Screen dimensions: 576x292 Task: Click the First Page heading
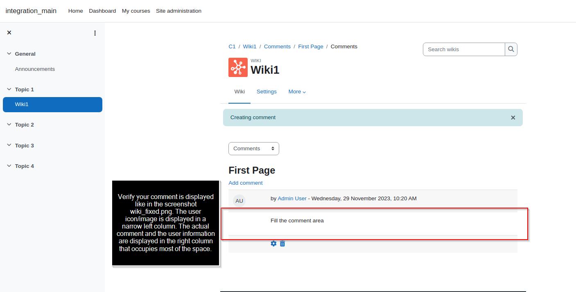tap(252, 170)
